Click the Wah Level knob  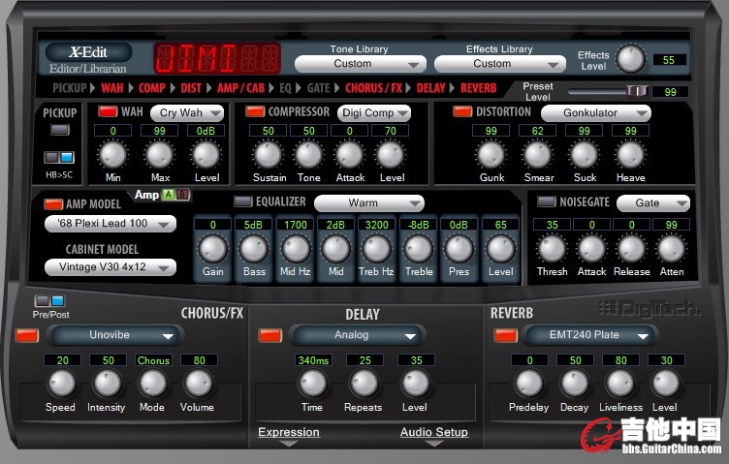[x=206, y=155]
